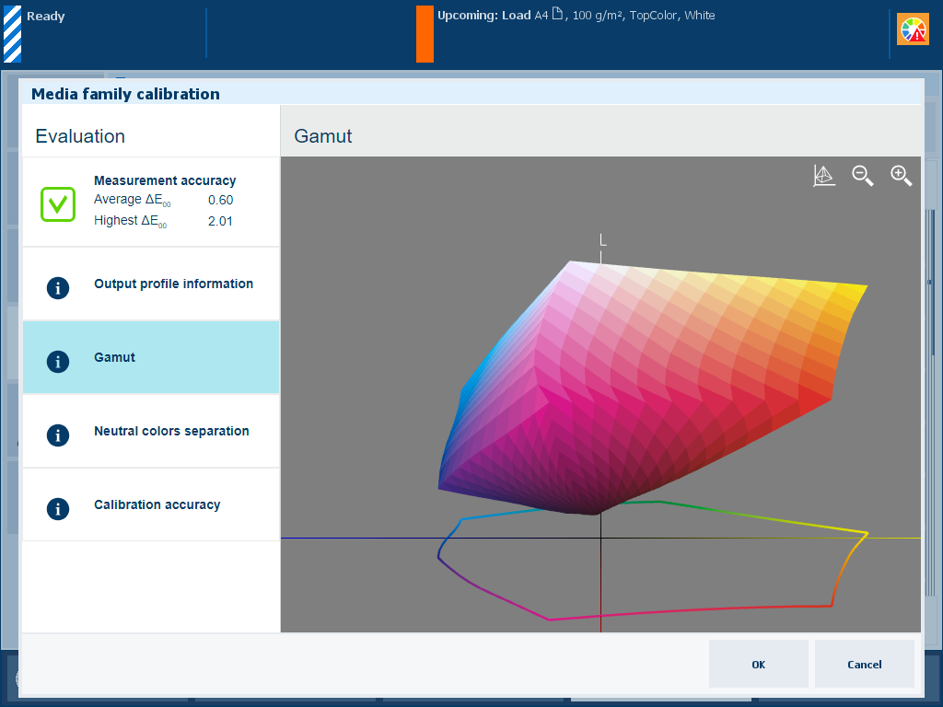Viewport: 943px width, 707px height.
Task: Click the info icon beside Calibration accuracy
Action: pyautogui.click(x=58, y=508)
